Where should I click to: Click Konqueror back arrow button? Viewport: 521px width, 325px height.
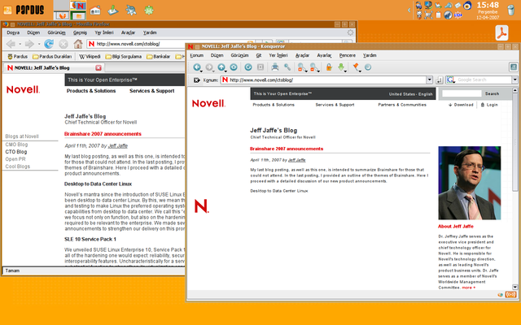click(197, 67)
